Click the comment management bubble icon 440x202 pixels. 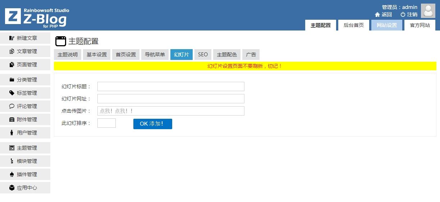[x=12, y=106]
